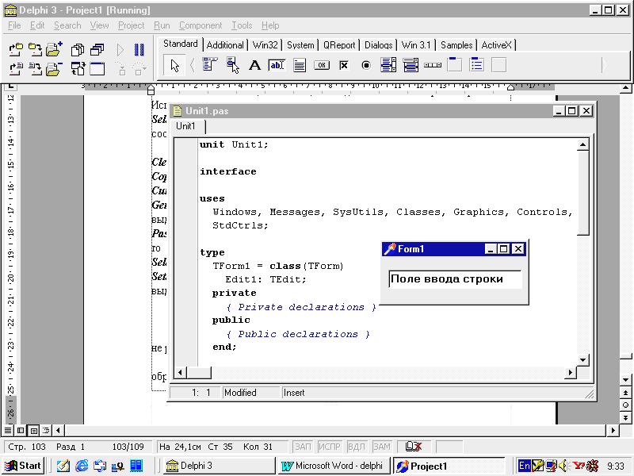
Task: Open the Component menu
Action: coord(201,25)
